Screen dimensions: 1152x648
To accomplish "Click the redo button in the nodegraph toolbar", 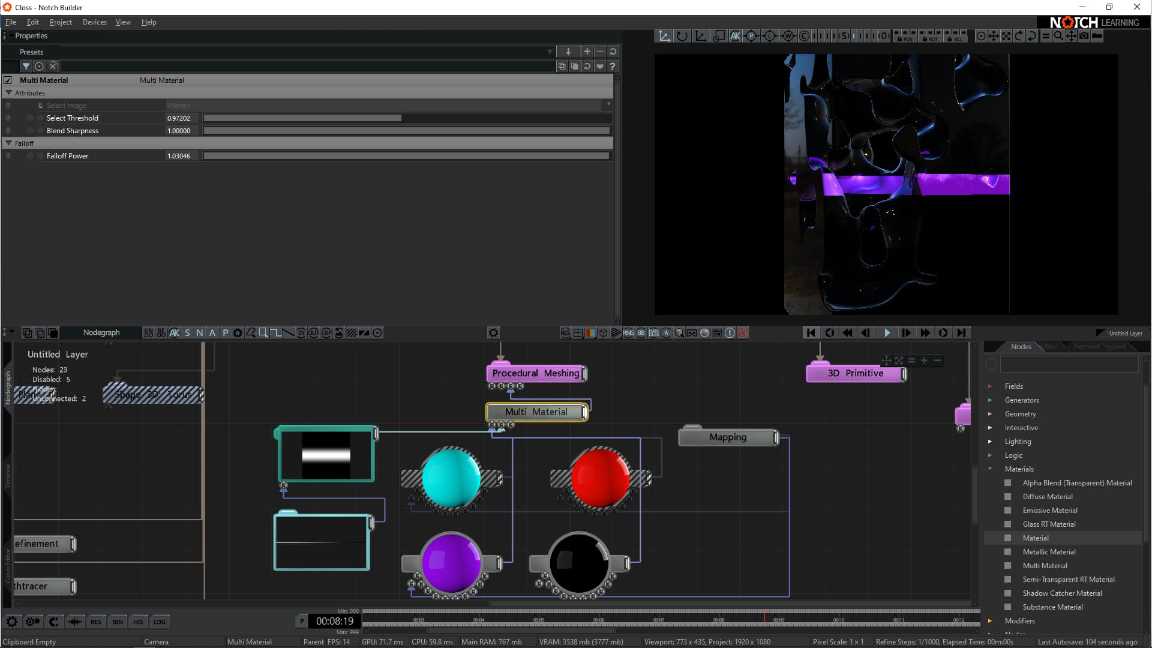I will coord(161,332).
